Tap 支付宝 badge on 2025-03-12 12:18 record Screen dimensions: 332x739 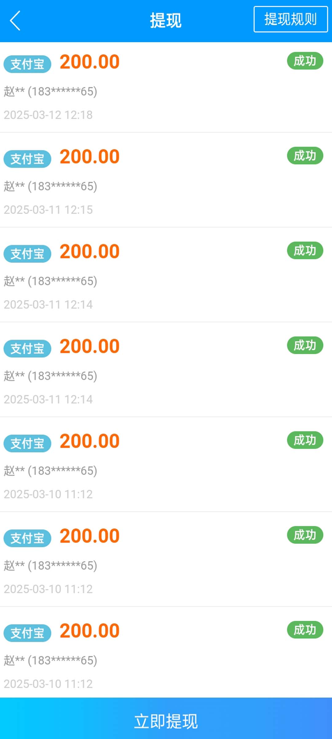pos(27,64)
